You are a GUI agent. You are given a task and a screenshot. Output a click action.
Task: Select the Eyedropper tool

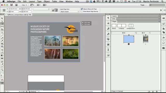[2, 64]
